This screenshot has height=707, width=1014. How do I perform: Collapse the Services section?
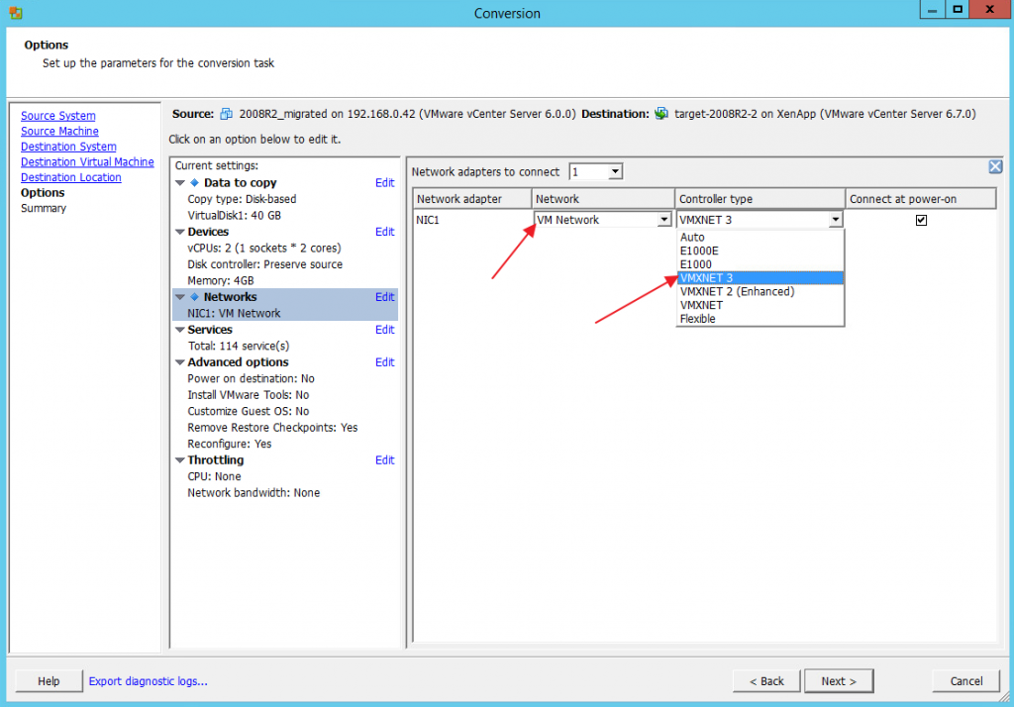180,330
